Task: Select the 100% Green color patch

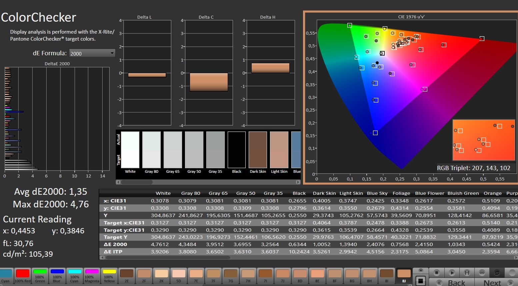Action: click(40, 275)
